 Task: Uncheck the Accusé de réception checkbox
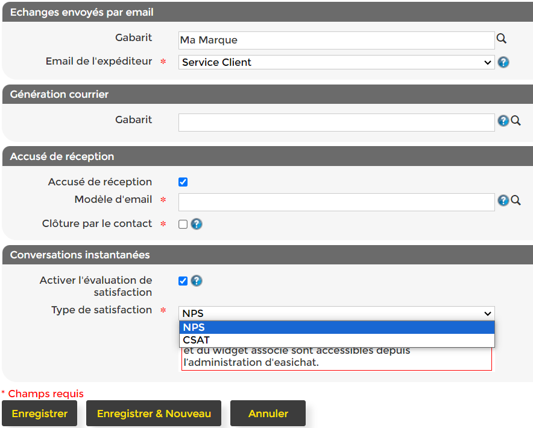183,182
